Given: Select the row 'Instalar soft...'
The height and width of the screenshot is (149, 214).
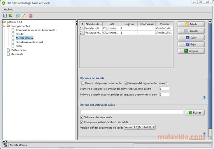Looking at the screenshot, I should pos(126,28).
